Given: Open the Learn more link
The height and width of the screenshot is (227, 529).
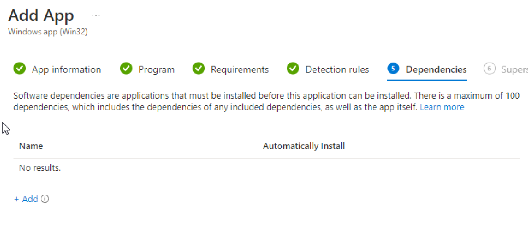Looking at the screenshot, I should [442, 107].
